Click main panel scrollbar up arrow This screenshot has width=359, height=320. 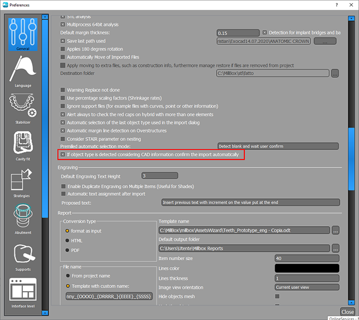point(351,18)
